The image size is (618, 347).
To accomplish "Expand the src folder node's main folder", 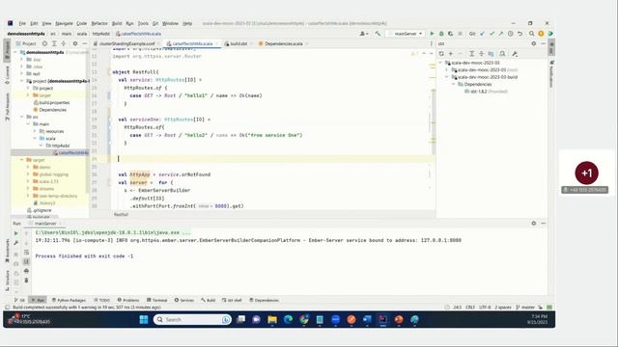I will [28, 124].
